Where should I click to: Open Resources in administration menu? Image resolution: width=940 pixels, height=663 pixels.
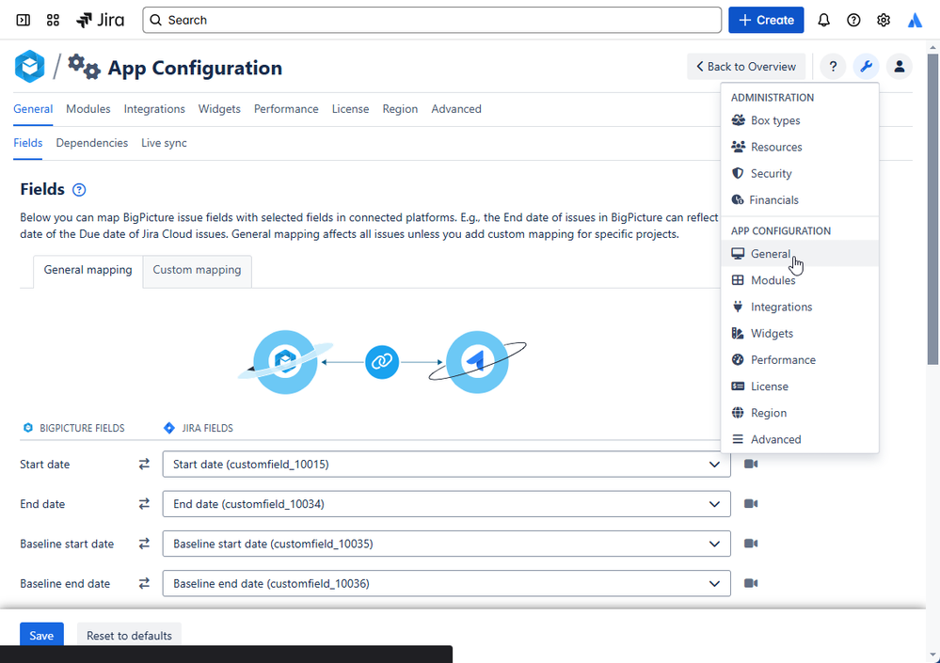point(800,147)
